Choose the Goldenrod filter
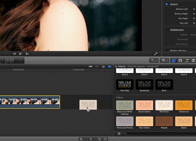The width and height of the screenshot is (196, 141). click(184, 105)
